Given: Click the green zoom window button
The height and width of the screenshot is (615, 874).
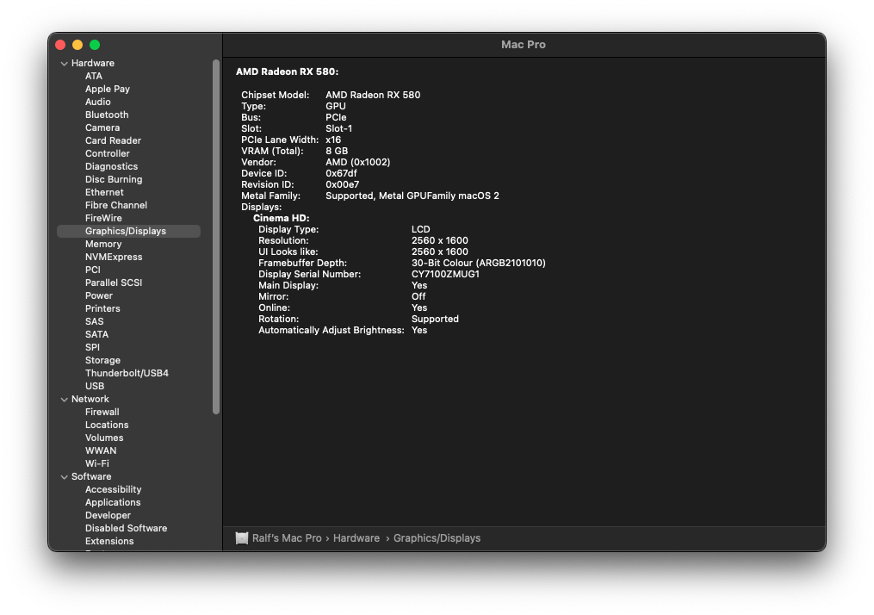Looking at the screenshot, I should [x=95, y=45].
